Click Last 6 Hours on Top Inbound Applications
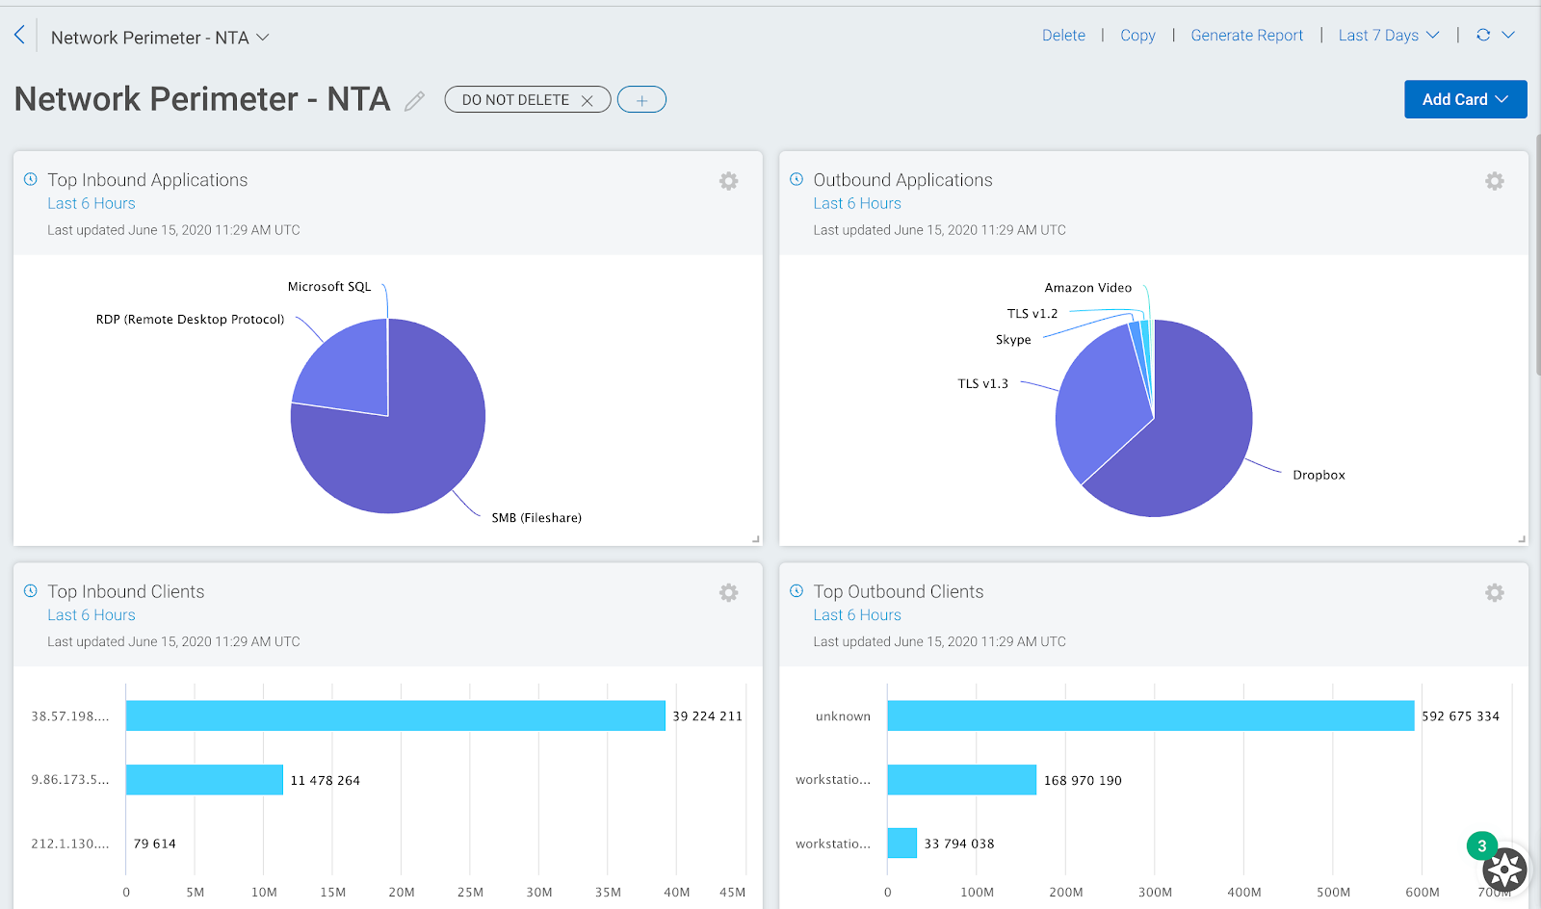Viewport: 1541px width, 909px height. coord(91,203)
